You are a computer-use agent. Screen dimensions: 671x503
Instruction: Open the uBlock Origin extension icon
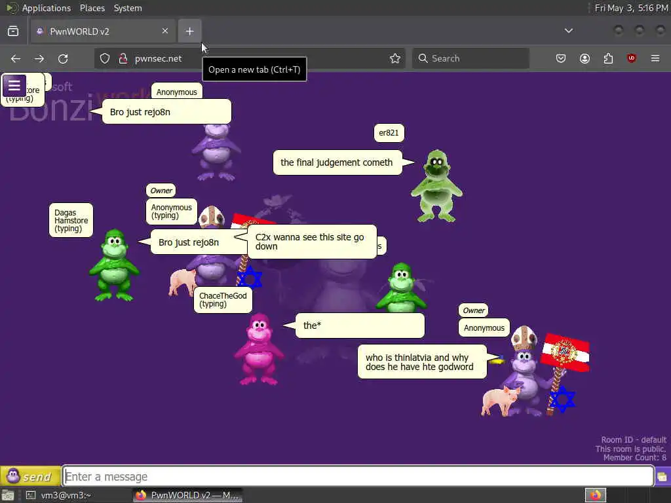click(631, 58)
